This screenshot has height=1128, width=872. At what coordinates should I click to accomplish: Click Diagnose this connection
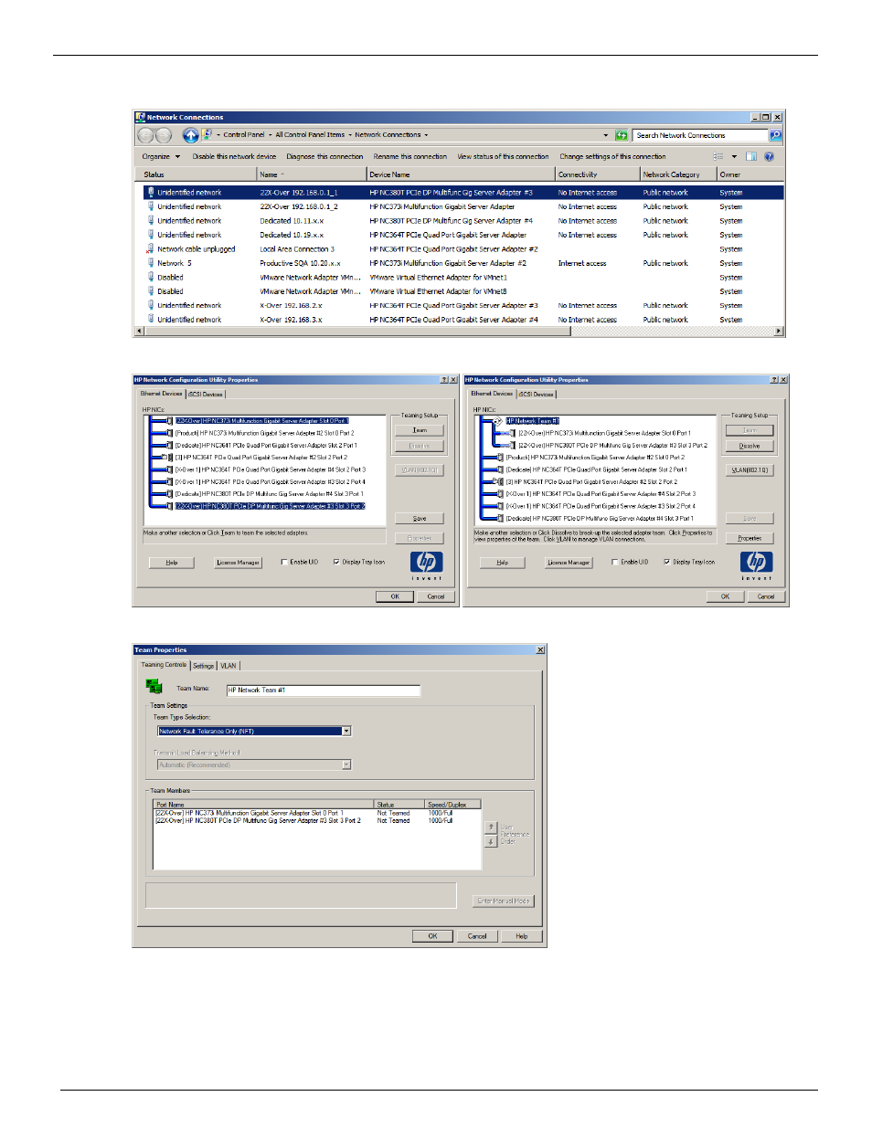[x=324, y=156]
